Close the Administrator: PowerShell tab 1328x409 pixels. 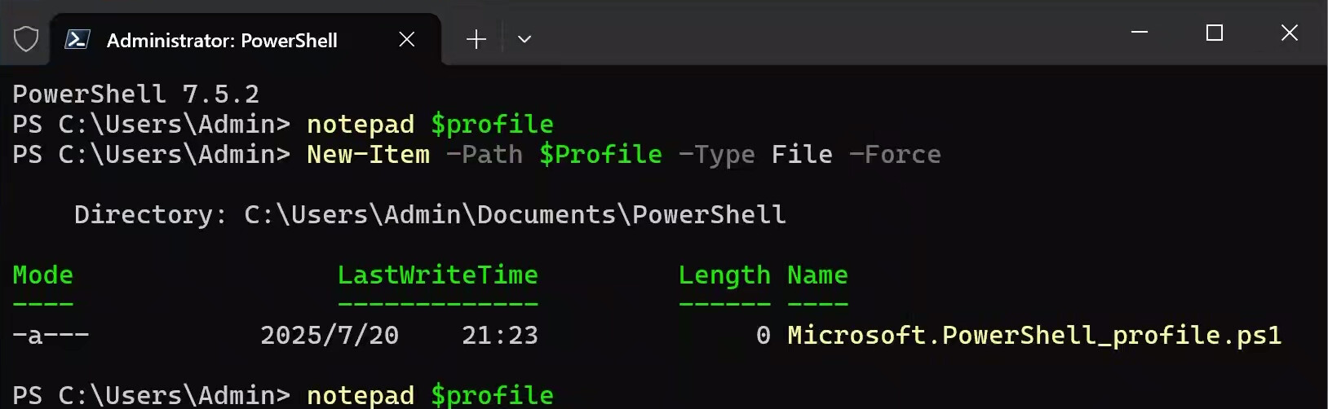[x=407, y=39]
